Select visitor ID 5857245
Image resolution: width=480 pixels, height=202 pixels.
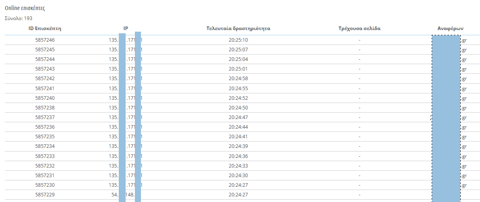click(x=45, y=49)
